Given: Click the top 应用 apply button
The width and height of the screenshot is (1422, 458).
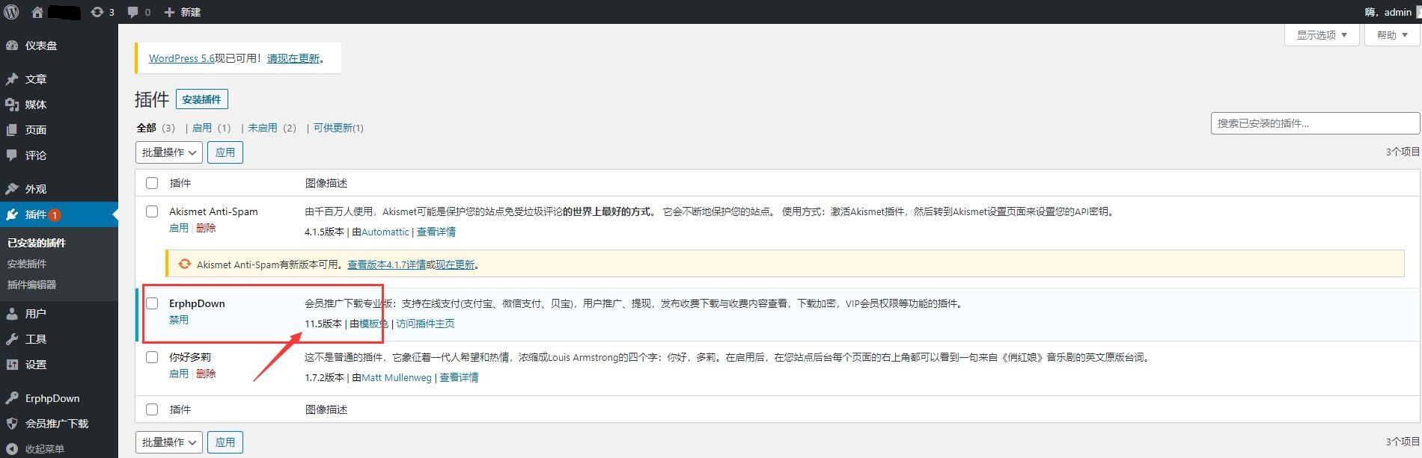Looking at the screenshot, I should tap(225, 152).
